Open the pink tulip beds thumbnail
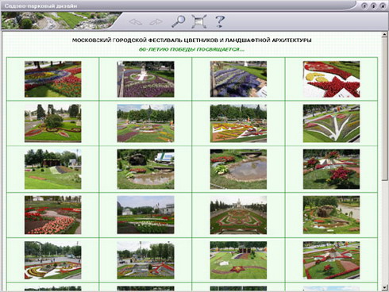The height and width of the screenshot is (292, 389). pos(53,215)
